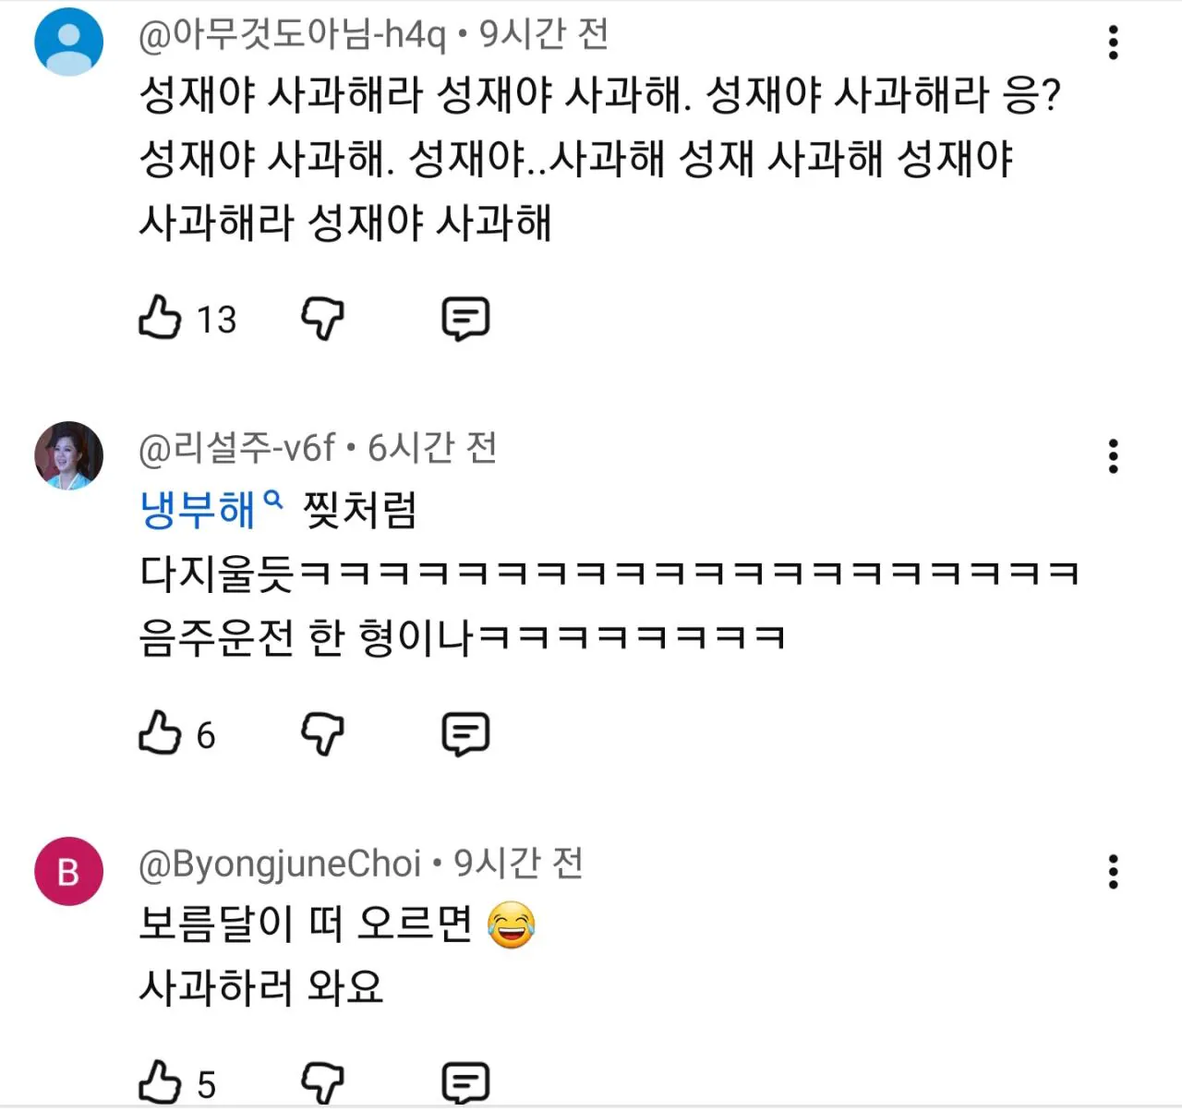Visit the @ByongjuneChoi channel name
Image resolution: width=1182 pixels, height=1112 pixels.
pos(279,864)
